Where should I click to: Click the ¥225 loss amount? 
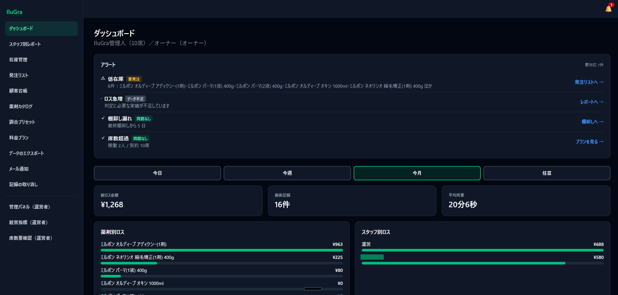click(x=338, y=257)
